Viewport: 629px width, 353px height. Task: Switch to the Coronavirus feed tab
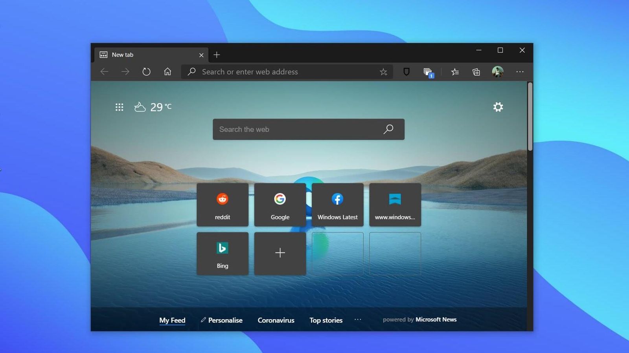[x=276, y=320]
